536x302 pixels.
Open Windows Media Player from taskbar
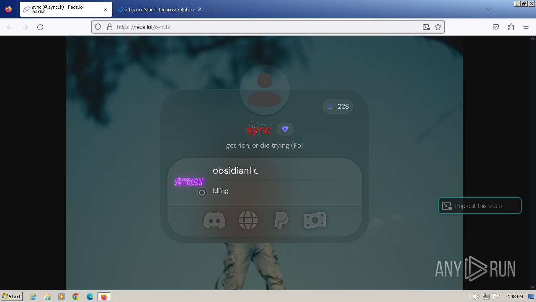point(62,297)
